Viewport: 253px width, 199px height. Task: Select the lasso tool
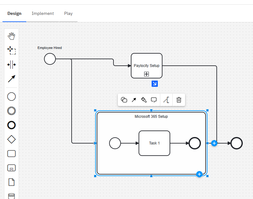click(11, 50)
